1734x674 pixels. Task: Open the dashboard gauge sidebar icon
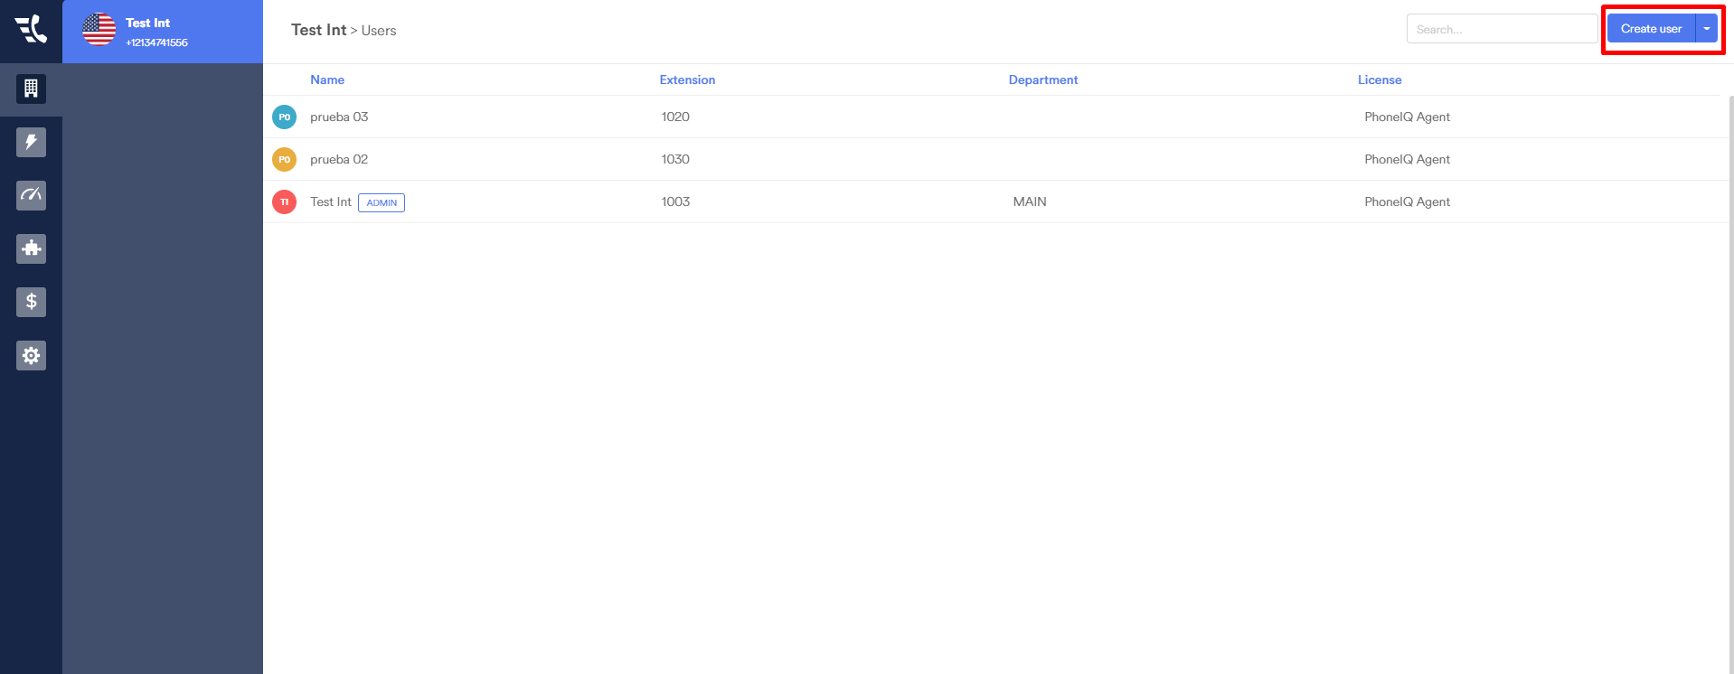(x=31, y=195)
